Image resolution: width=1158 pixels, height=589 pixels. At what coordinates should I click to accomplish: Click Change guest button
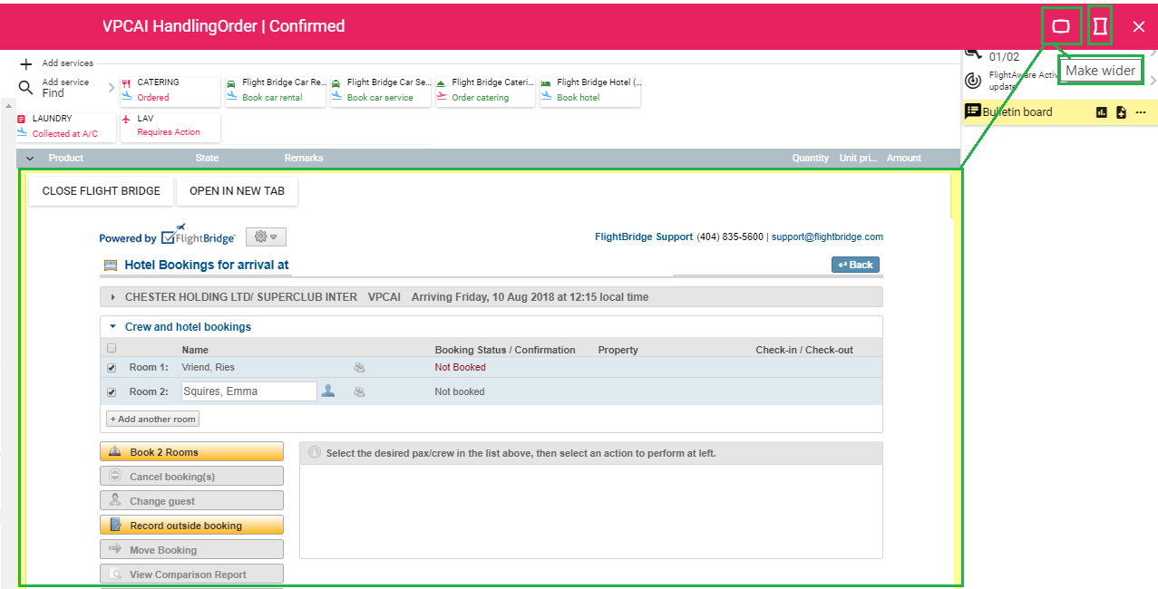coord(191,501)
